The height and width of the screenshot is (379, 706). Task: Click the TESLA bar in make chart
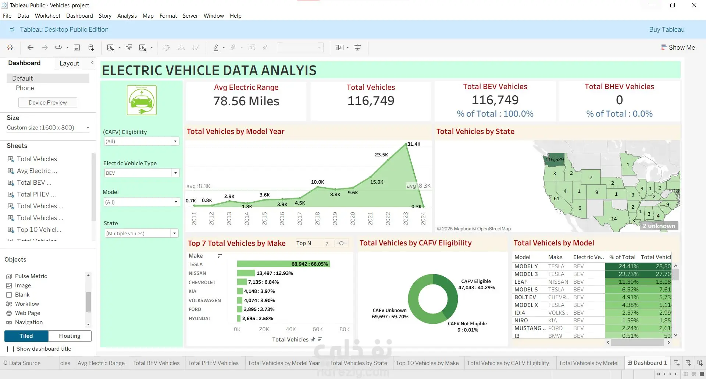coord(284,264)
